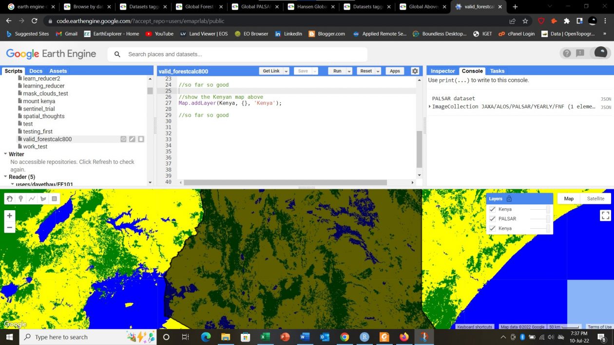The image size is (614, 345).
Task: Open File Explorer from the taskbar
Action: click(226, 337)
